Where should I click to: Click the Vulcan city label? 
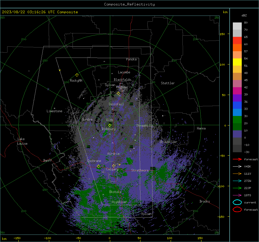146,214
